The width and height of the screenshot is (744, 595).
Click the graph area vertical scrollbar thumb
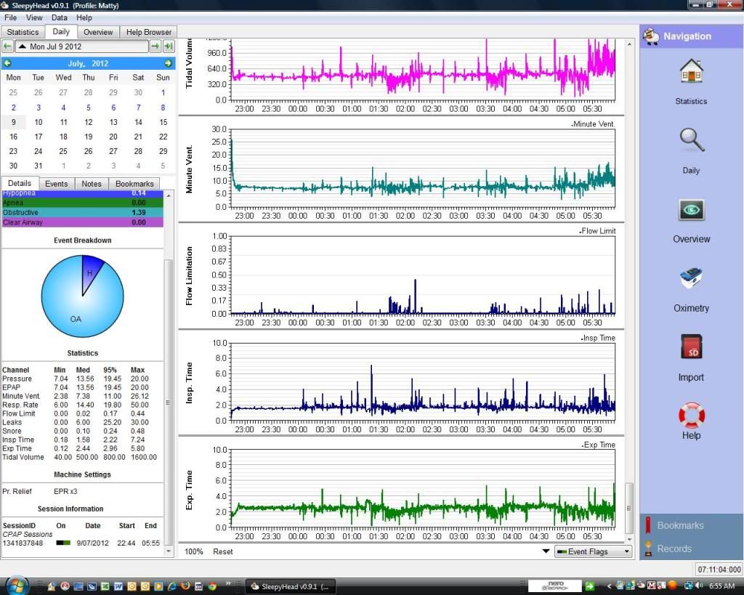[629, 508]
